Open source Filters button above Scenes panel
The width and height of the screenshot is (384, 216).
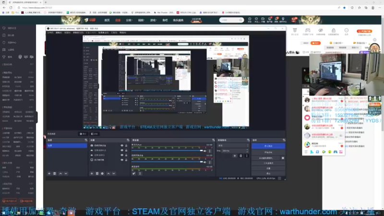click(94, 134)
